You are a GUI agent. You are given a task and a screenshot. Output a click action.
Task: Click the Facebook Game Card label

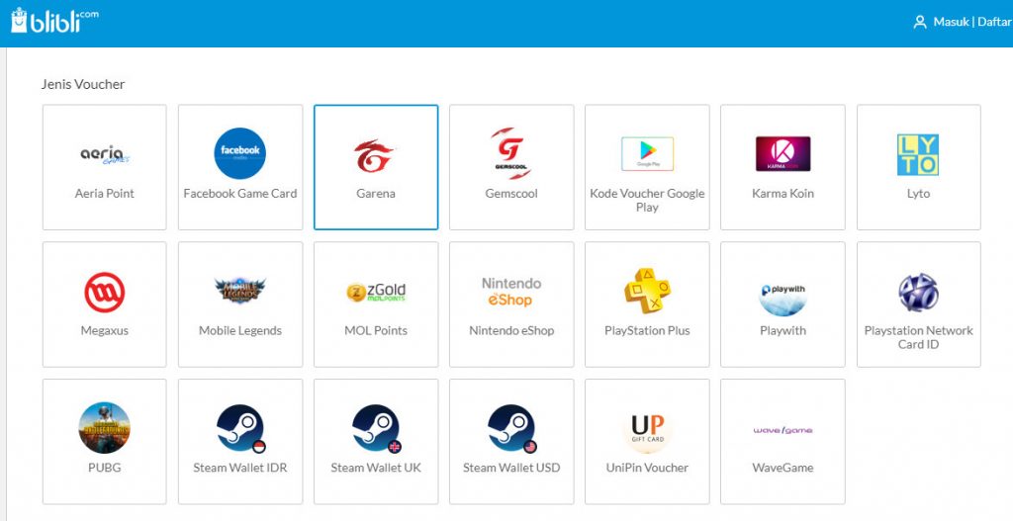click(240, 193)
